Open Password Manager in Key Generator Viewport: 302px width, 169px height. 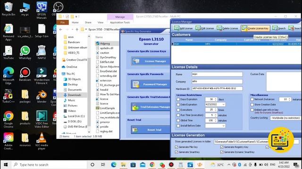[151, 84]
